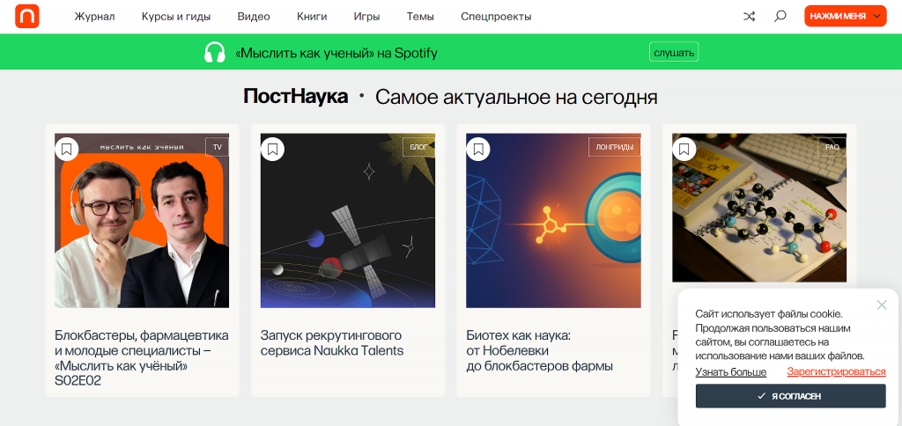Open title «Биотех как наука: от Нобелевки»
This screenshot has width=902, height=426.
(539, 350)
